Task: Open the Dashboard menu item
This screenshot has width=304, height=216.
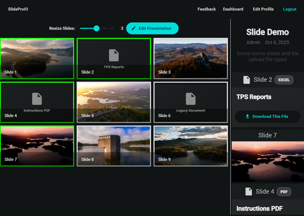Action: click(233, 9)
